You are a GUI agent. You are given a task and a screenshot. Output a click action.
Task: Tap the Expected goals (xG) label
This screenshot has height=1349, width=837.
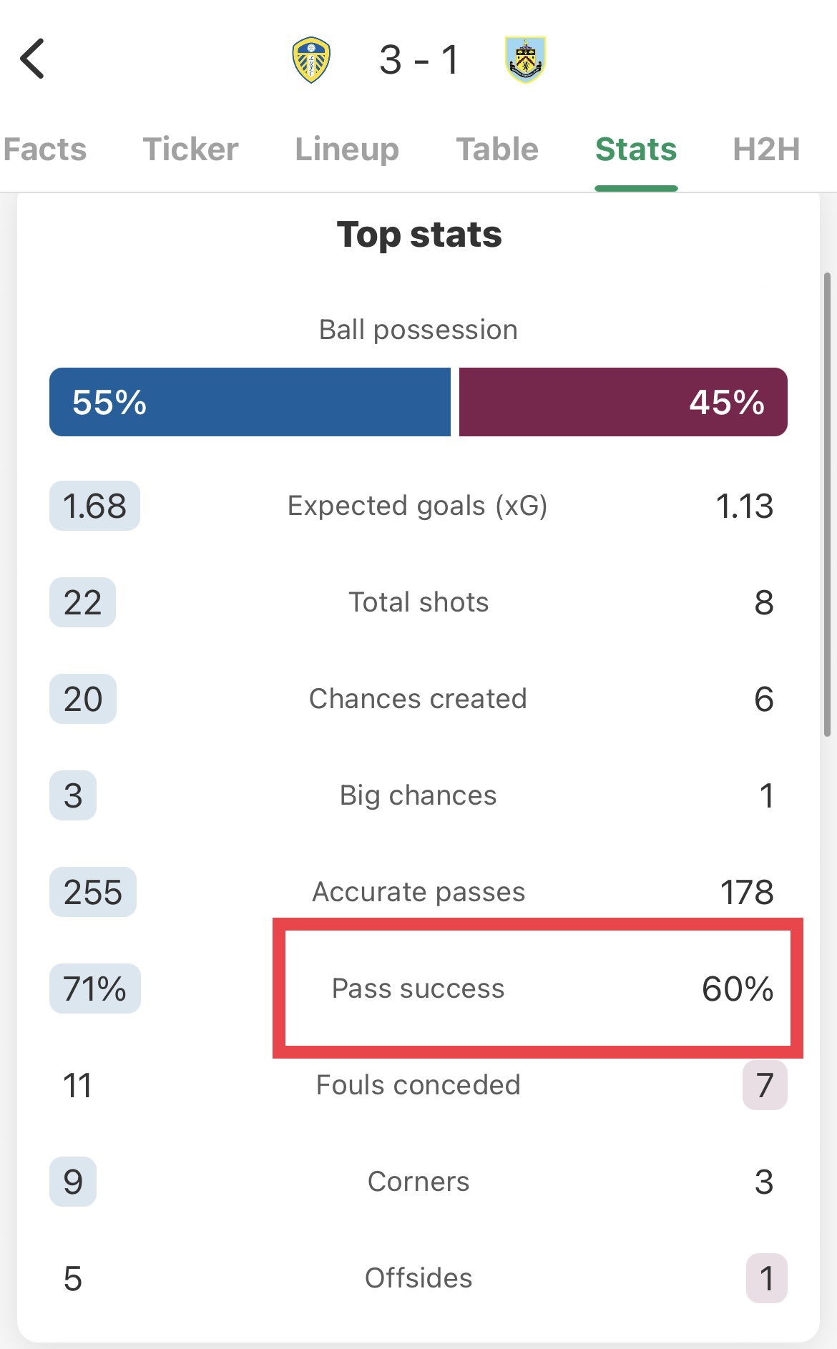click(418, 506)
